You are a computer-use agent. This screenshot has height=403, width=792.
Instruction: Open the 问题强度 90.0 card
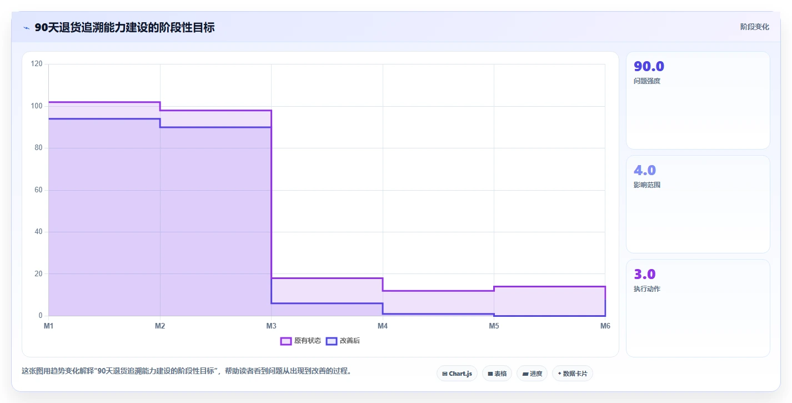click(x=698, y=100)
